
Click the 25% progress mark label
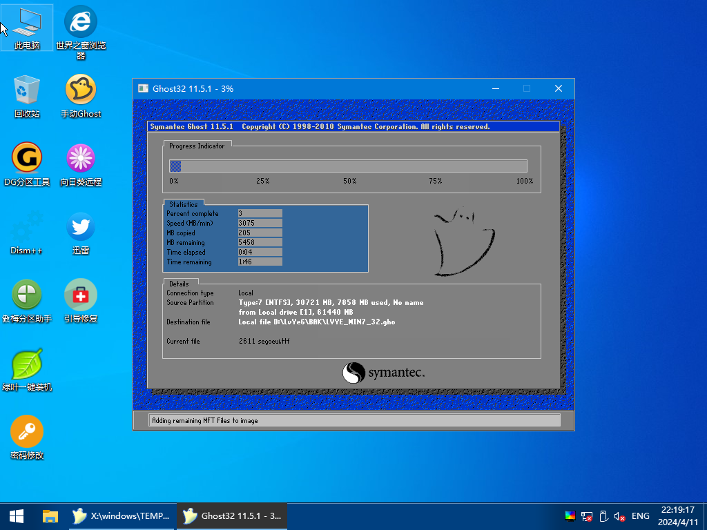click(263, 181)
